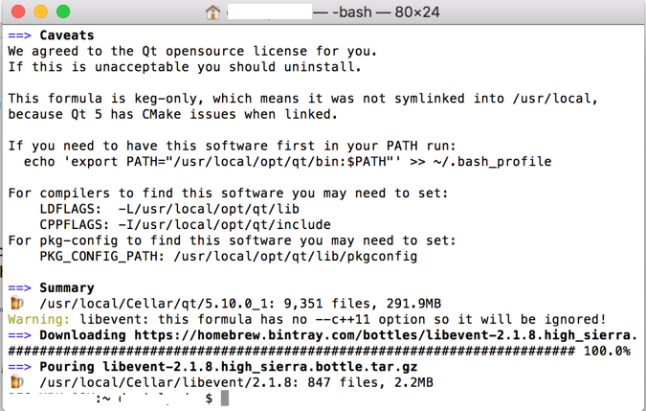Click the terminal cursor block at the prompt

[225, 399]
